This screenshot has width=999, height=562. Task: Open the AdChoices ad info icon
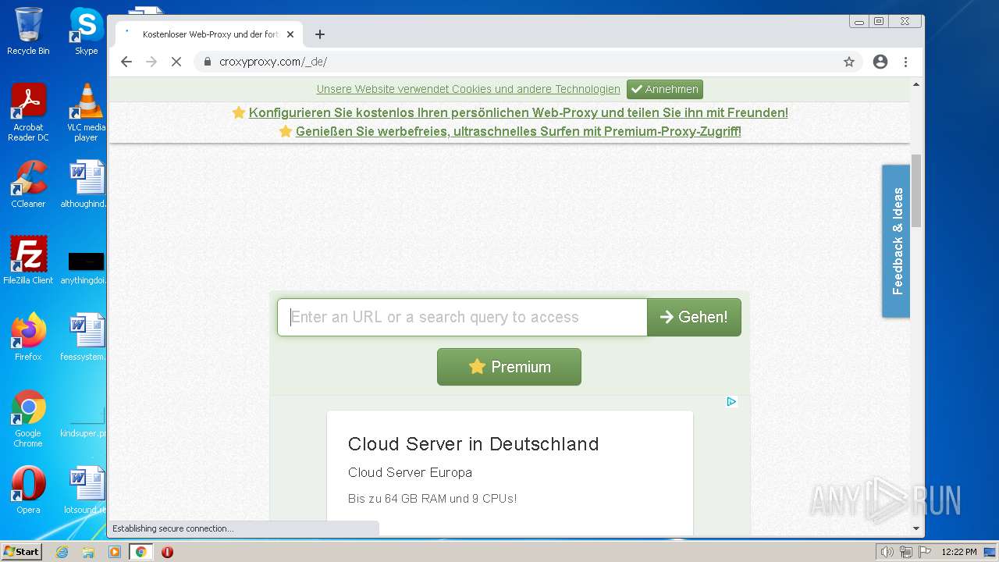[x=731, y=402]
